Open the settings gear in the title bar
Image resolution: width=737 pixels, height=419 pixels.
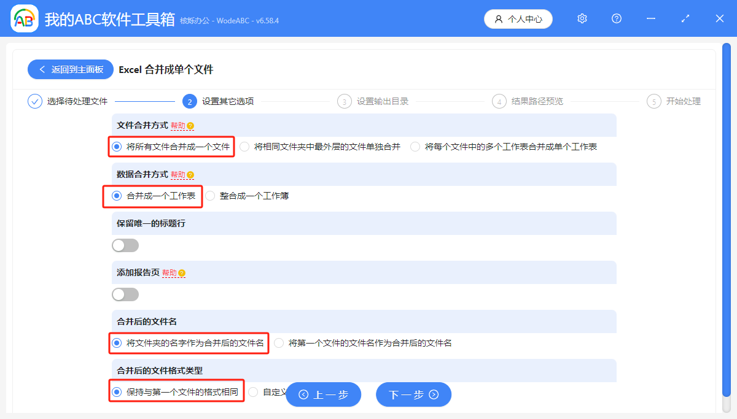[x=582, y=18]
